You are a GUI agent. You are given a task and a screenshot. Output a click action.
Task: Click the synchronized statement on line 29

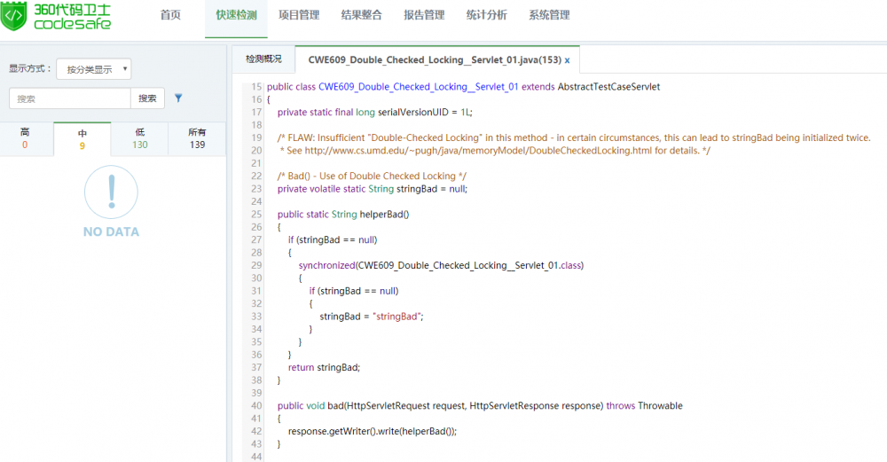click(441, 265)
